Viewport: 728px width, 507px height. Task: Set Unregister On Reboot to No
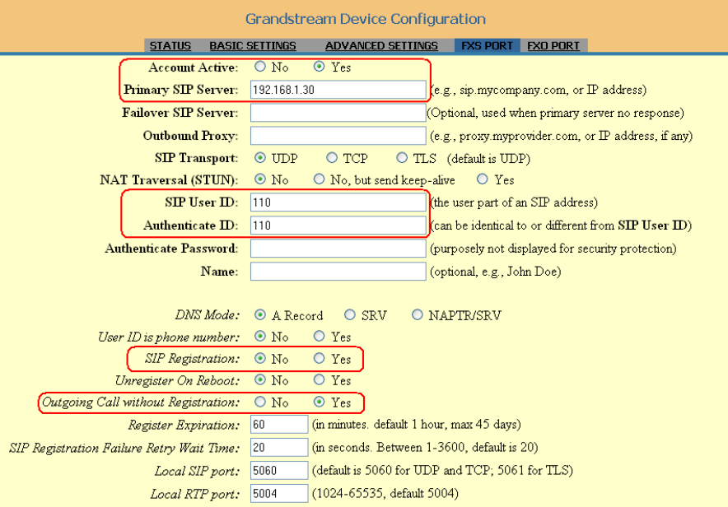tap(260, 380)
